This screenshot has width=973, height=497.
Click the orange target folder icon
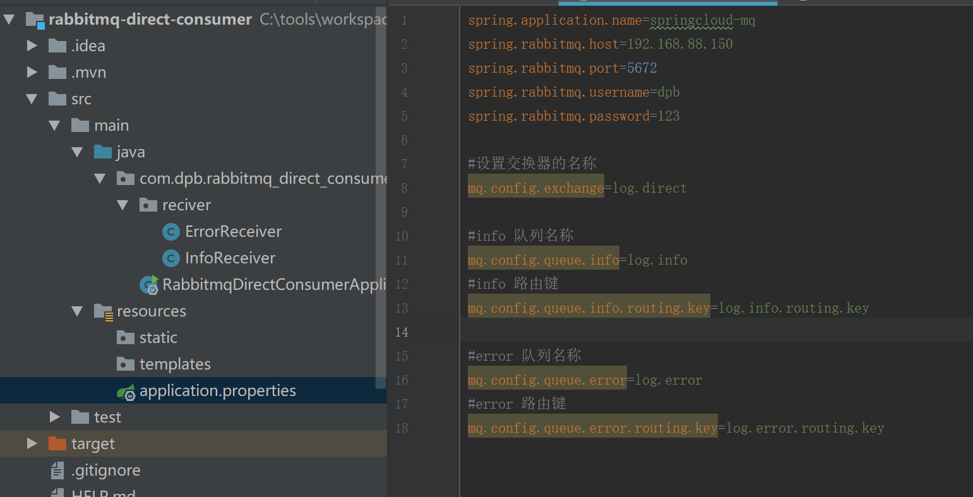[x=57, y=443]
